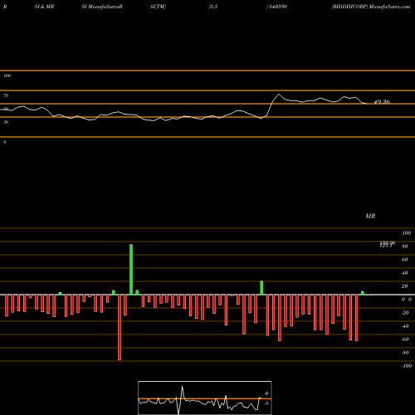Image resolution: width=415 pixels, height=415 pixels.
Task: Click the MR axis label -60
Action: pos(405,339)
